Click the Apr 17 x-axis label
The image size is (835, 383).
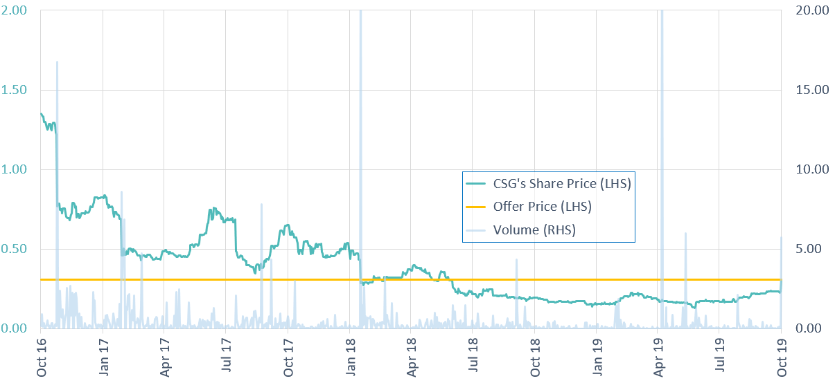(x=164, y=357)
